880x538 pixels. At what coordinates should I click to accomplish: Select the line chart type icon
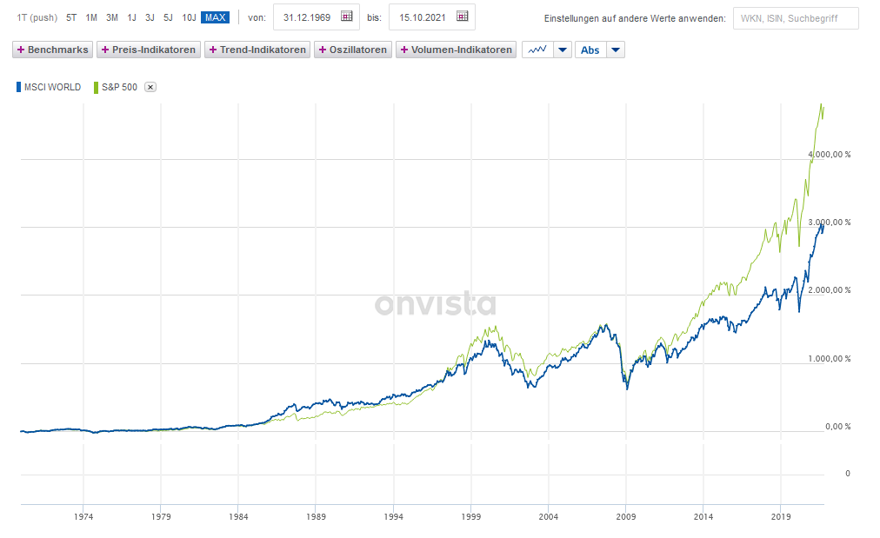[x=537, y=50]
